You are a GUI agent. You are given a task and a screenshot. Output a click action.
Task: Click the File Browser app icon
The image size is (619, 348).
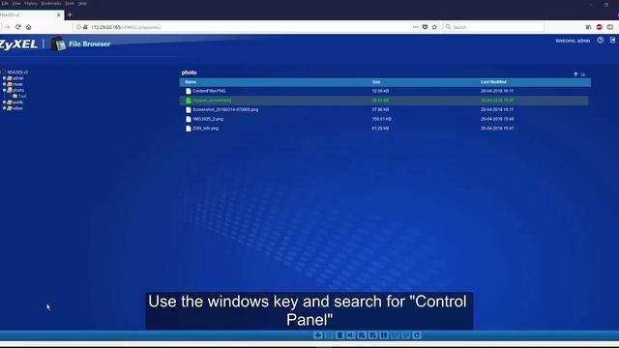(58, 43)
